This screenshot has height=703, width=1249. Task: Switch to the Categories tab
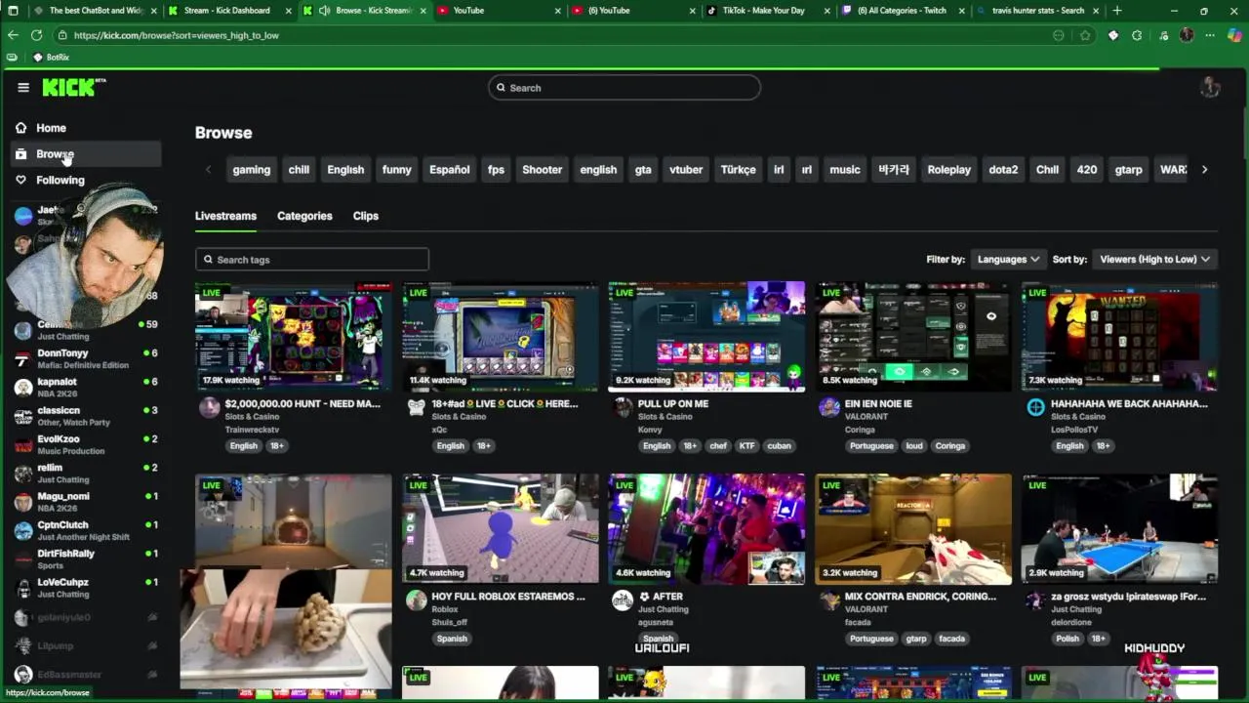[x=304, y=216]
